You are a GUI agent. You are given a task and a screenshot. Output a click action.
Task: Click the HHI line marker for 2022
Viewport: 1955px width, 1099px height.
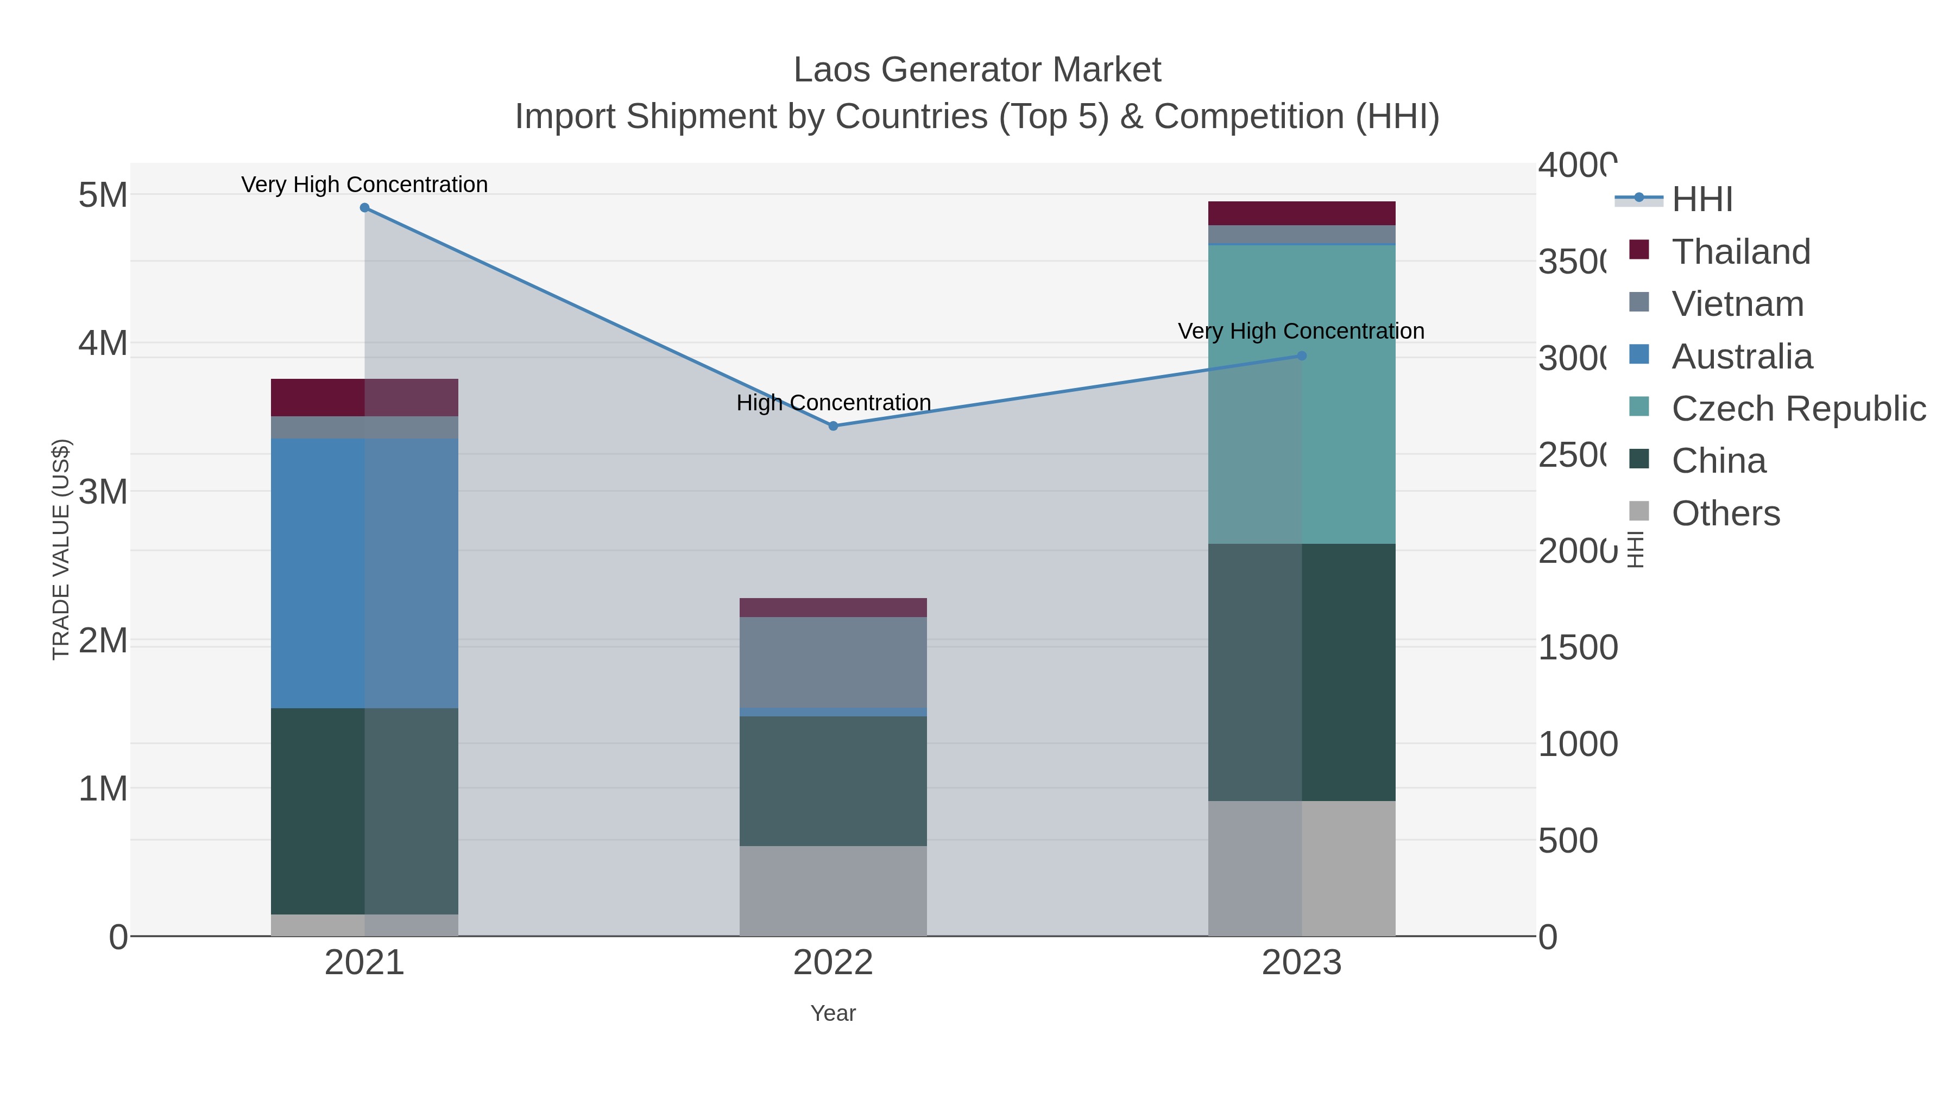tap(833, 426)
